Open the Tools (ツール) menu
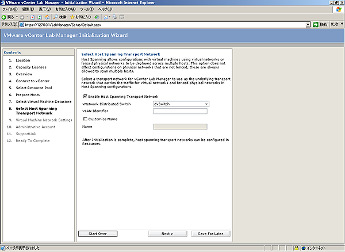 coord(87,9)
